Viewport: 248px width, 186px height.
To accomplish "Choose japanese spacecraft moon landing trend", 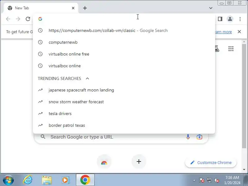I will (124, 90).
